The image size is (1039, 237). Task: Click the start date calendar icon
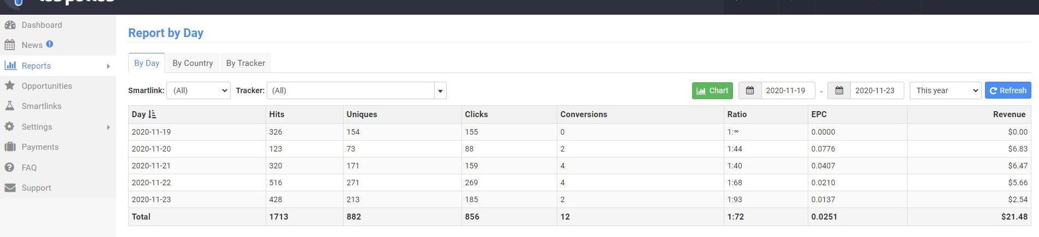[750, 90]
